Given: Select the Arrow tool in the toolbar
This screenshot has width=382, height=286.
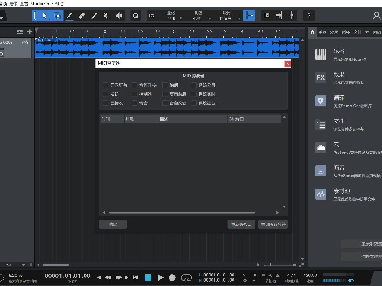Looking at the screenshot, I should [x=44, y=15].
